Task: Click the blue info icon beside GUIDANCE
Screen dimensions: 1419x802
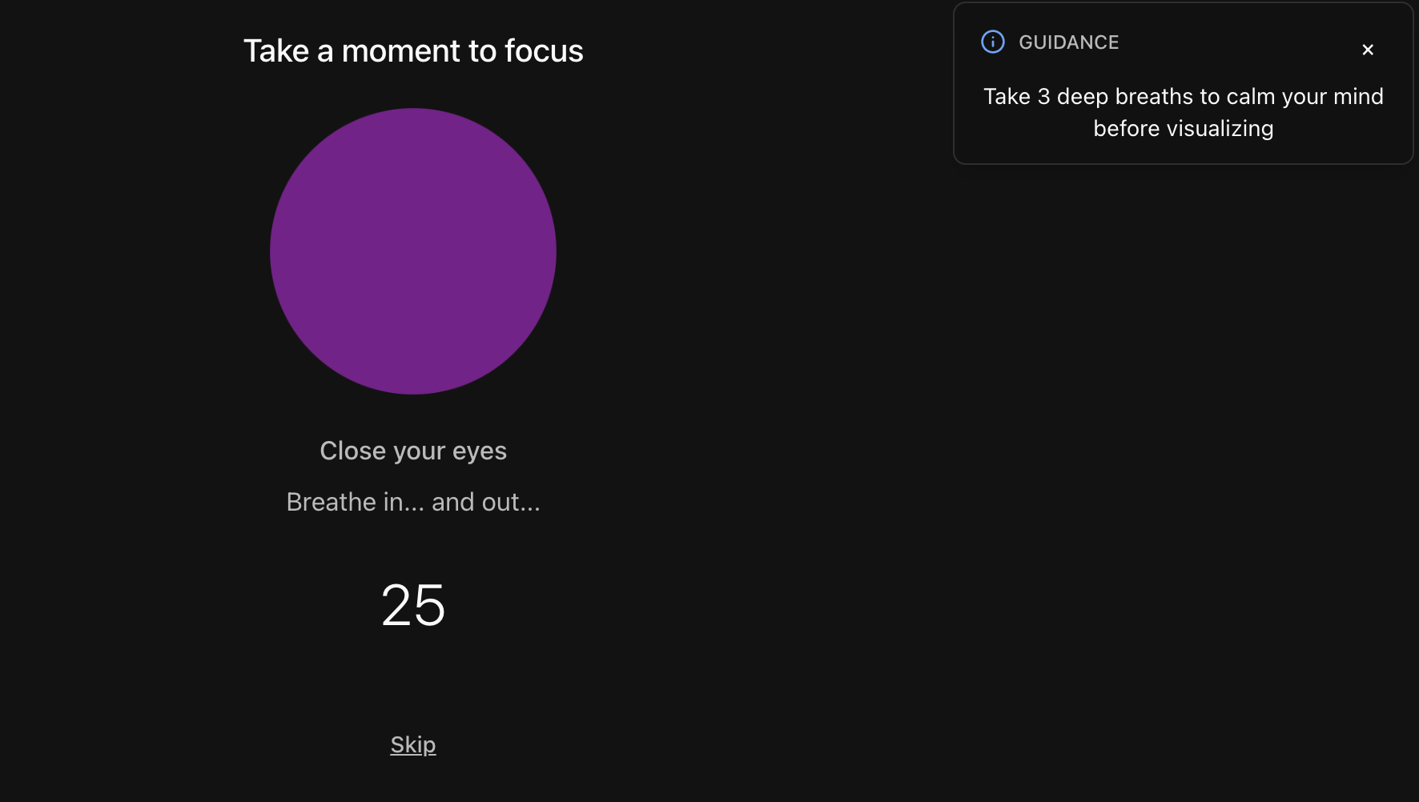Action: (x=993, y=42)
